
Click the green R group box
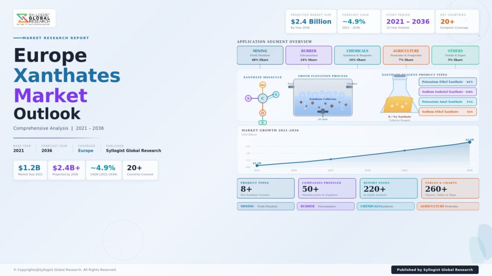[x=262, y=123]
